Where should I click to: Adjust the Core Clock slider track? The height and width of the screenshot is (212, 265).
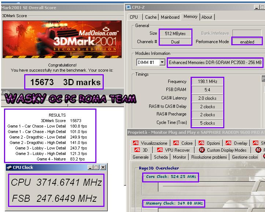pyautogui.click(x=211, y=186)
